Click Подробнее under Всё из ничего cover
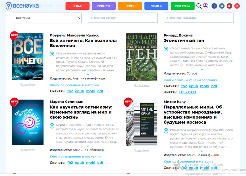The height and width of the screenshot is (176, 246). [x=28, y=85]
